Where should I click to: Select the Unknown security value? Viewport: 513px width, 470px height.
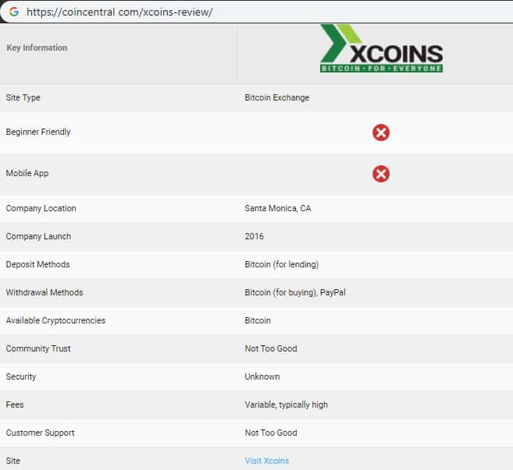[x=262, y=376]
